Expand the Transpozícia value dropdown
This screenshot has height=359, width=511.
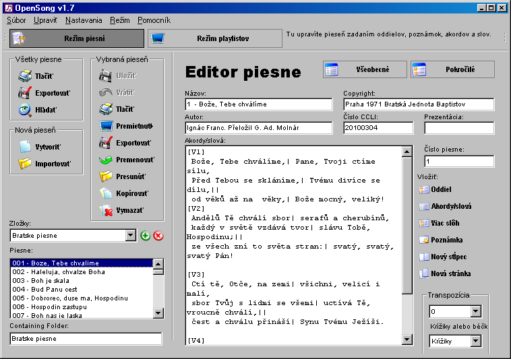tap(475, 311)
